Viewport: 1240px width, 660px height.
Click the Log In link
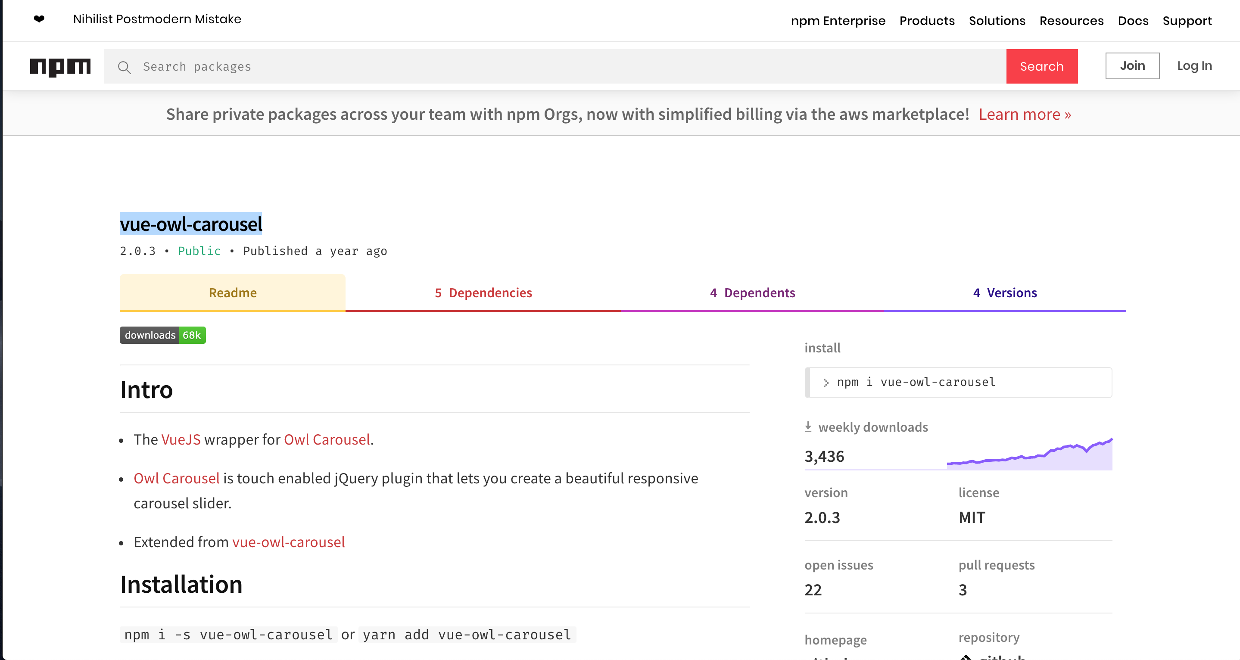(x=1194, y=66)
